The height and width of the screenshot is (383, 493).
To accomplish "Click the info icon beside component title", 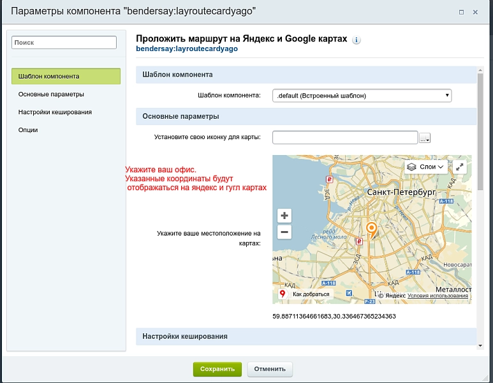I will pos(356,40).
